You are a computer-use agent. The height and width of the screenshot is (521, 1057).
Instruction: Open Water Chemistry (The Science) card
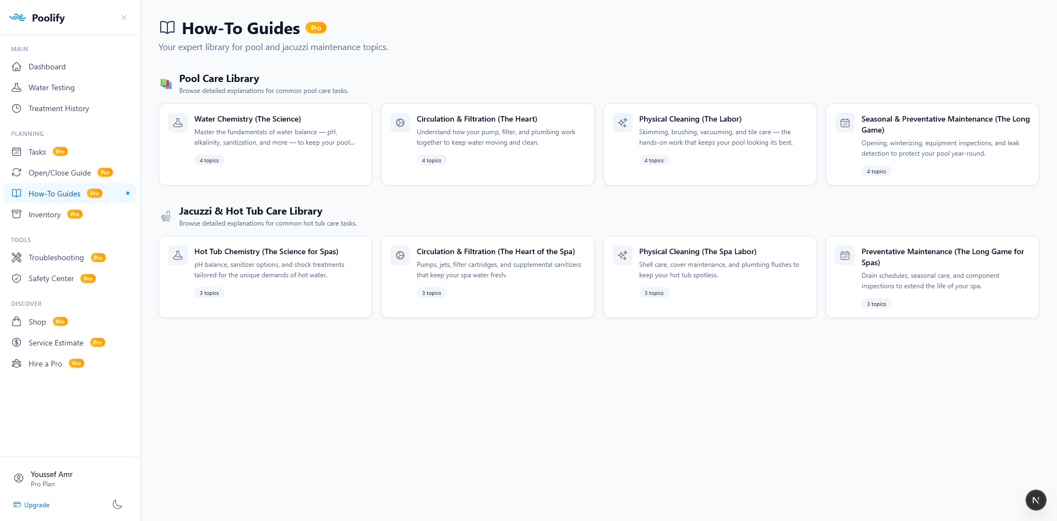pos(265,144)
